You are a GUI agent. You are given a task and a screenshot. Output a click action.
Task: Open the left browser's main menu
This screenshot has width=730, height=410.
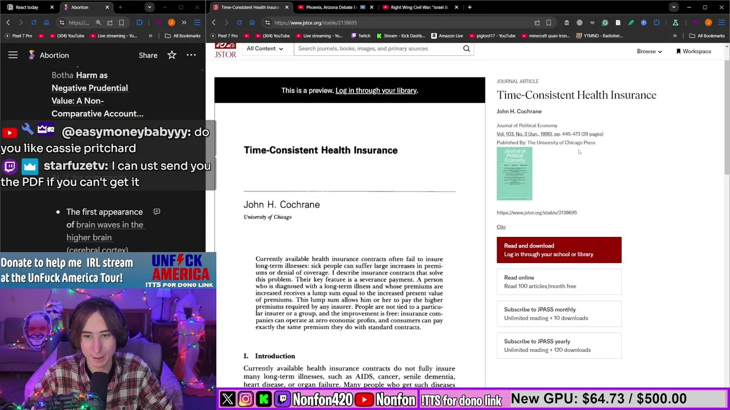[197, 23]
